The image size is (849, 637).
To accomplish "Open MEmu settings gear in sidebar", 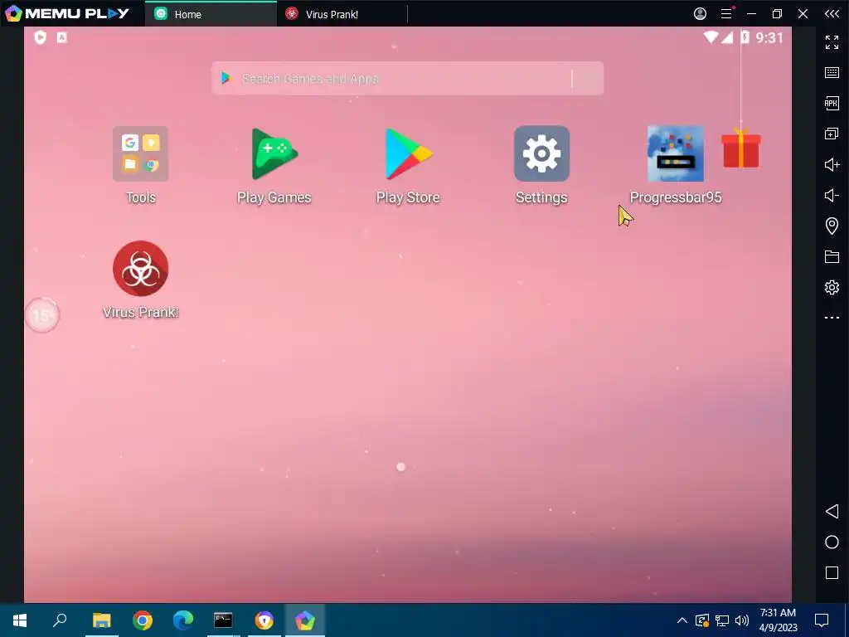I will 832,287.
